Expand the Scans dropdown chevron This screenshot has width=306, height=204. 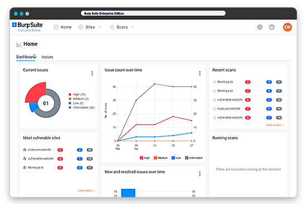(x=133, y=27)
